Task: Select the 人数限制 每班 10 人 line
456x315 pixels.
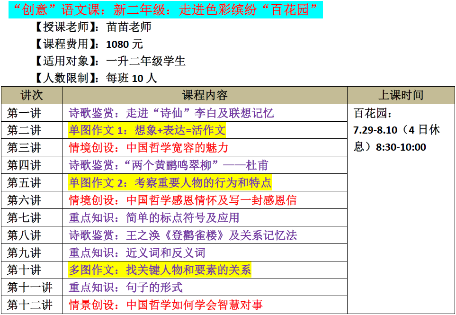Action: [x=96, y=78]
